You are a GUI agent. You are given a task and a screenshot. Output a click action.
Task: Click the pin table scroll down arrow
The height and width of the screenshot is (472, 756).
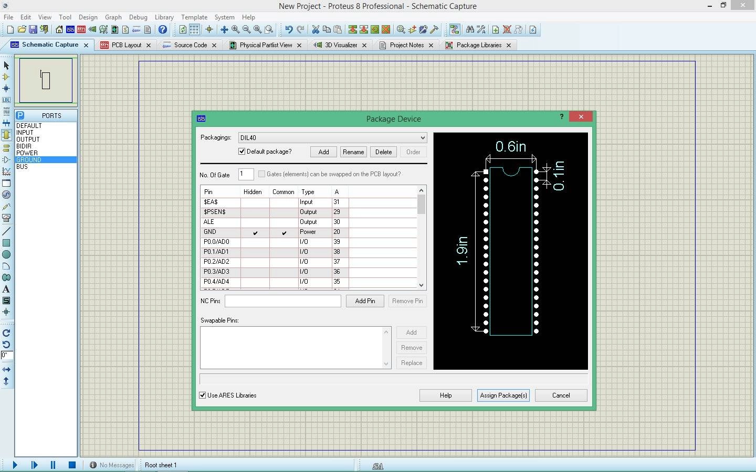point(421,285)
